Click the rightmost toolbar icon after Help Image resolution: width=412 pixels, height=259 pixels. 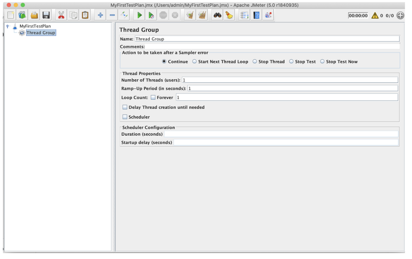coord(268,15)
